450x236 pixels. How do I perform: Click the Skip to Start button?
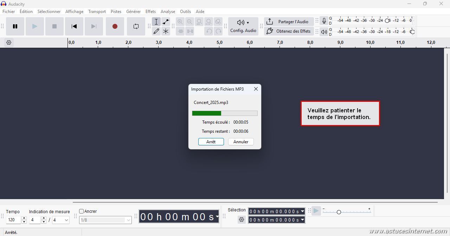(x=74, y=26)
